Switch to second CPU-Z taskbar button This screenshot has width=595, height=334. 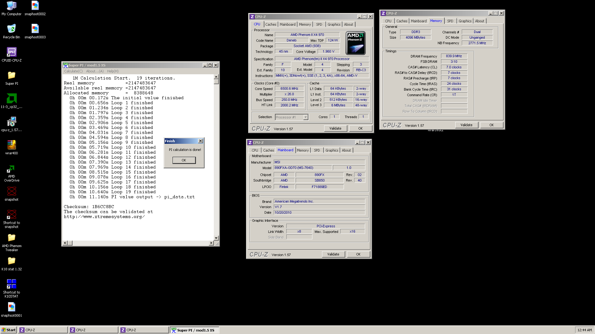click(x=93, y=330)
